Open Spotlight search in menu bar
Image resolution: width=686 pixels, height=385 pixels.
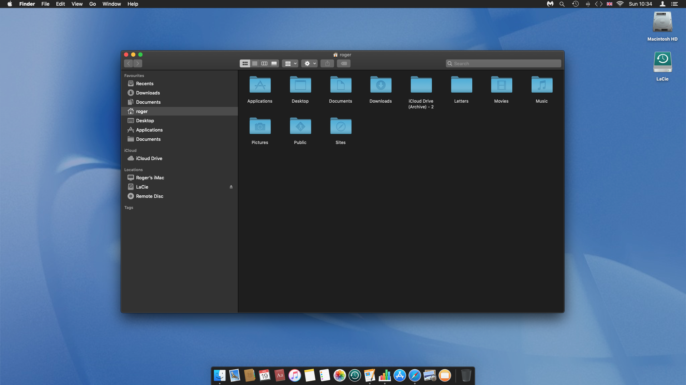(x=562, y=4)
